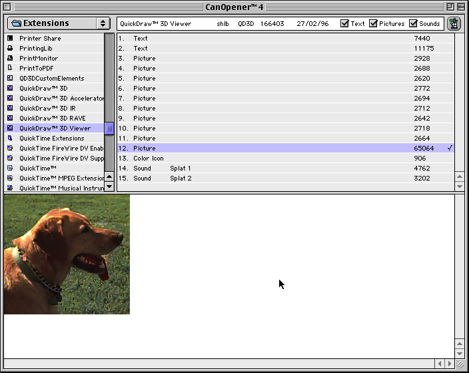This screenshot has height=373, width=469.
Task: Click the QD3DCustomElements file icon
Action: tap(10, 78)
